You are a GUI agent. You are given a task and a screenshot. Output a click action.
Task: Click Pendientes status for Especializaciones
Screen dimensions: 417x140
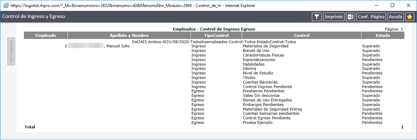(x=372, y=60)
